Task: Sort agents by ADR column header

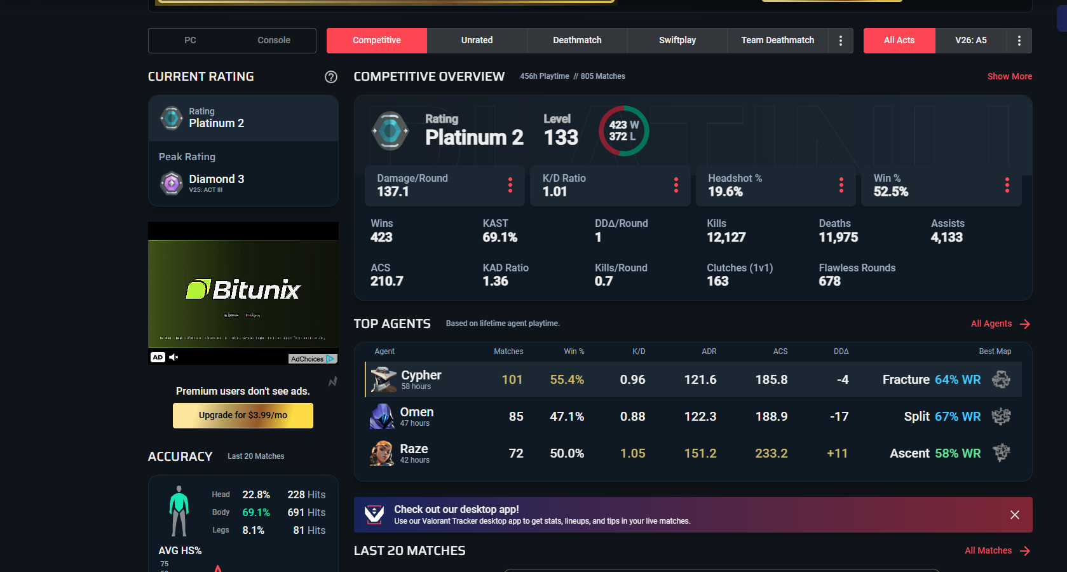Action: [709, 351]
